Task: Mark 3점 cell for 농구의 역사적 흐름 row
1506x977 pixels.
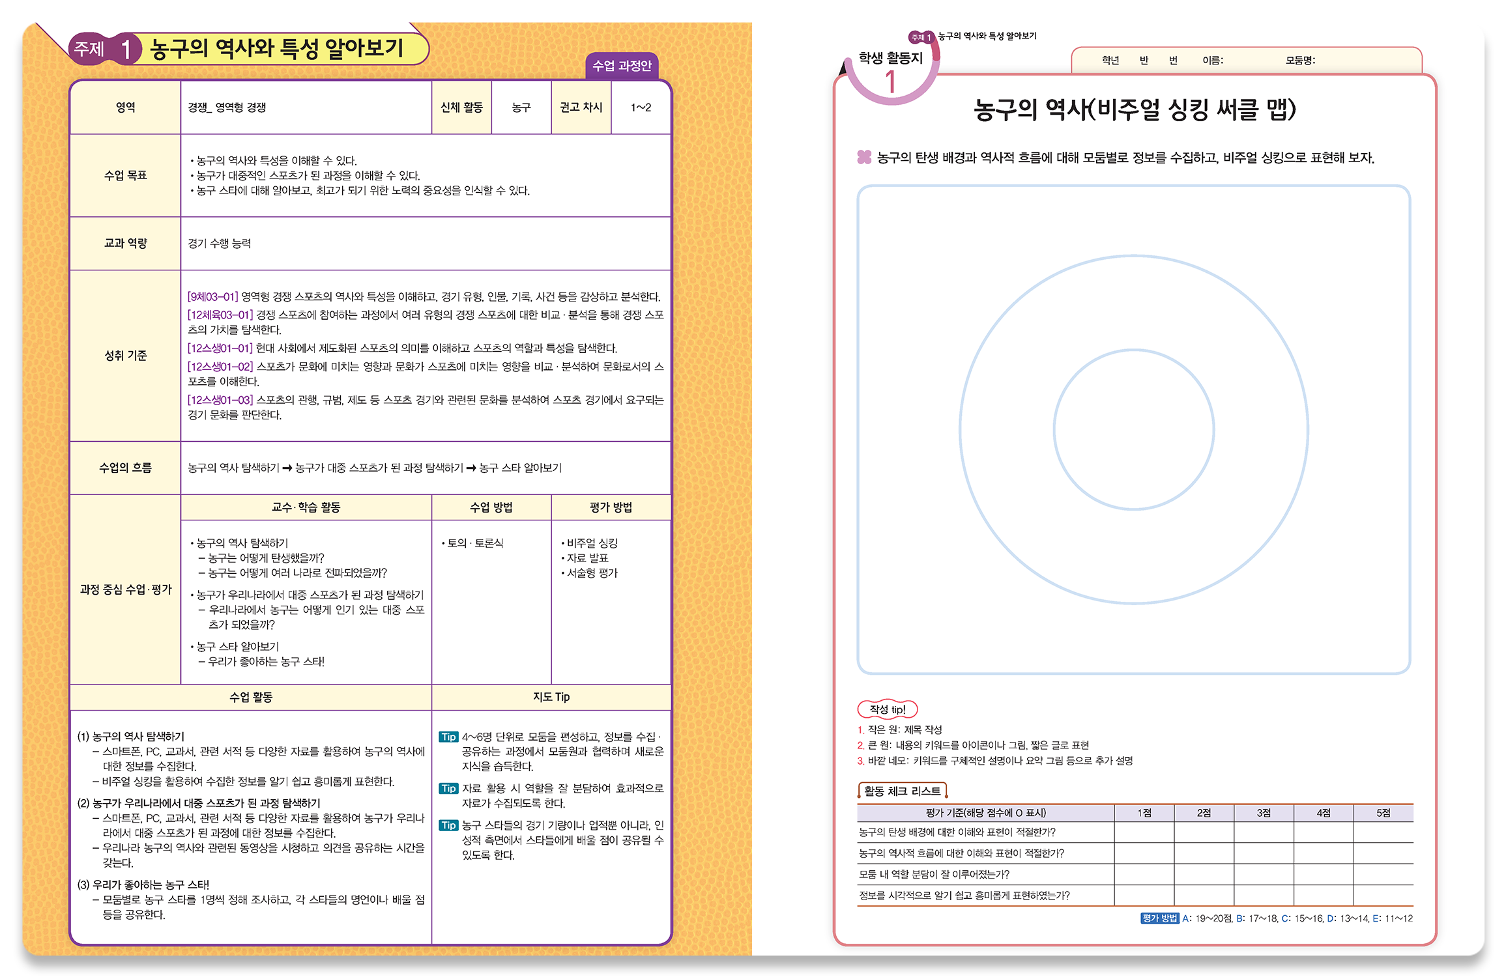Action: pos(1264,853)
